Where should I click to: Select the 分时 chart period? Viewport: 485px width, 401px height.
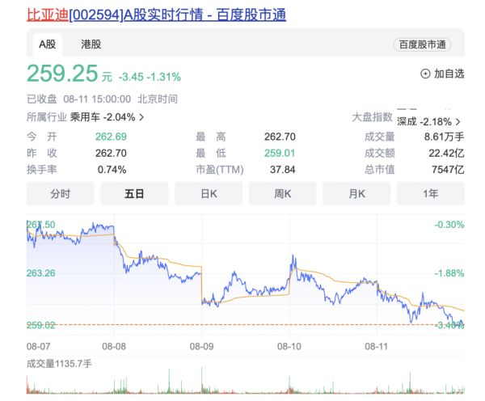point(61,194)
